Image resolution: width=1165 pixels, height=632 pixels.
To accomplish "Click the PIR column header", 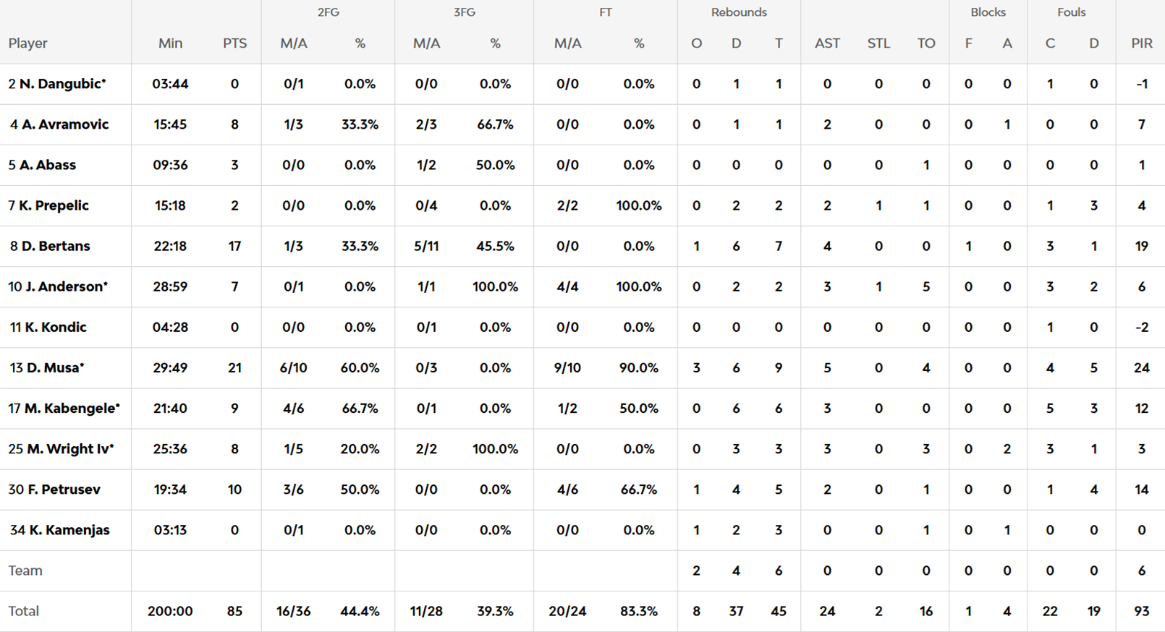I will (1141, 43).
